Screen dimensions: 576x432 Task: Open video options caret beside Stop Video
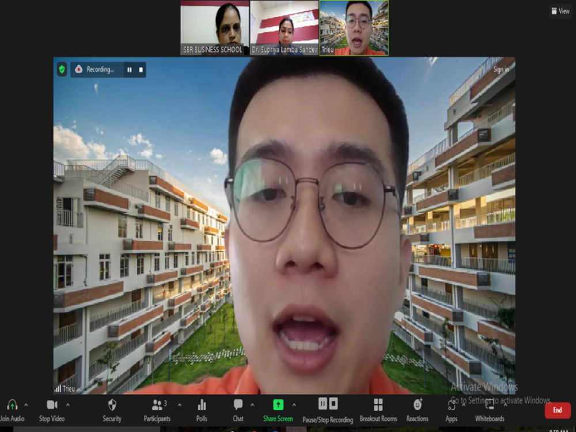point(68,405)
